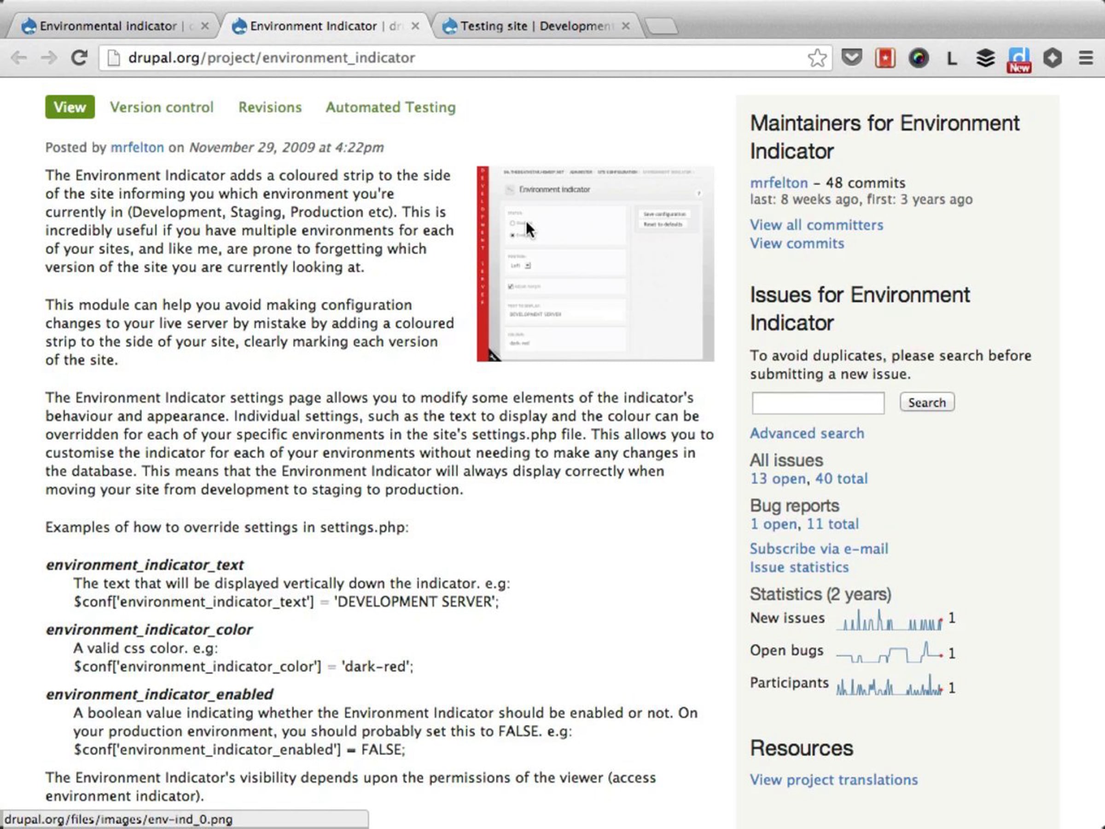Click the 'Statistics (2 years)' heading
This screenshot has width=1105, height=829.
(x=820, y=594)
